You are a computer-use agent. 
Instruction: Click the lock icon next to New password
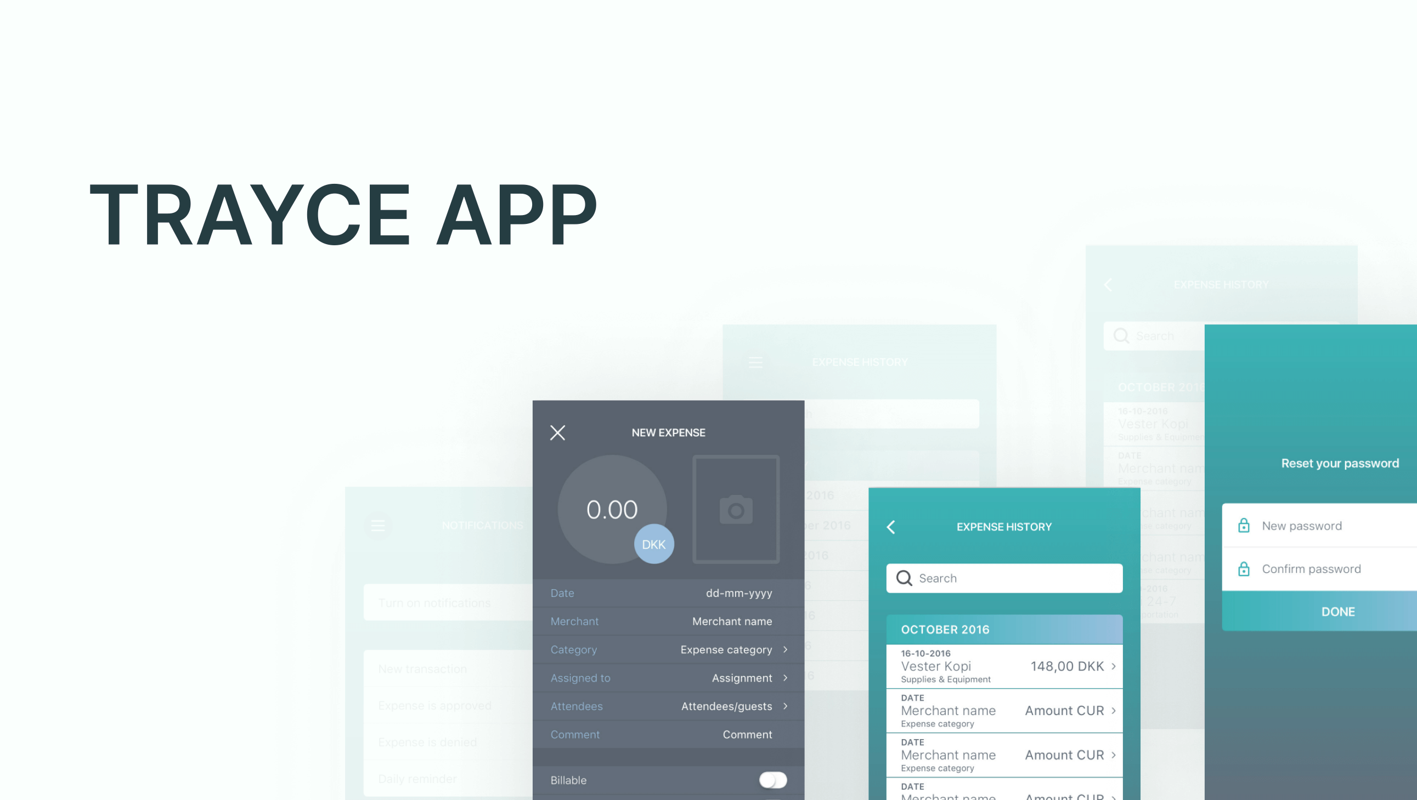point(1245,526)
